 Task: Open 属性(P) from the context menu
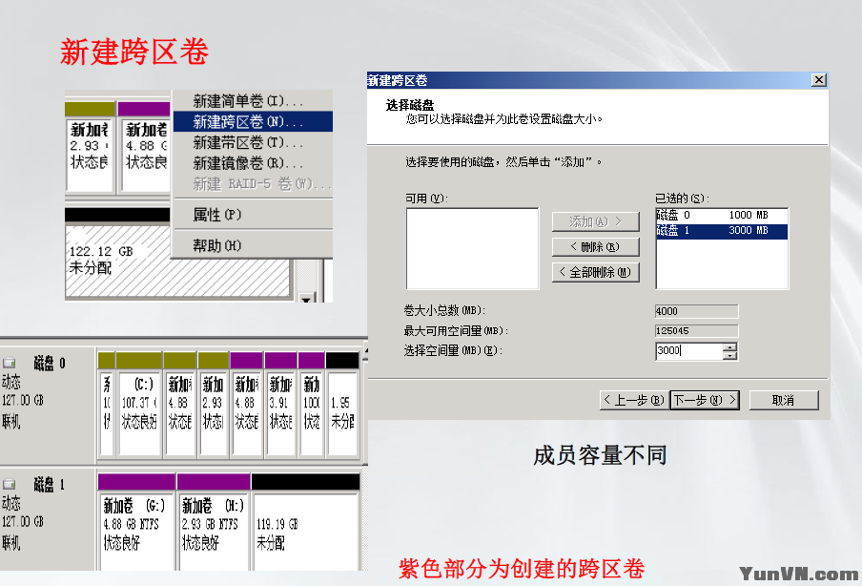[253, 215]
